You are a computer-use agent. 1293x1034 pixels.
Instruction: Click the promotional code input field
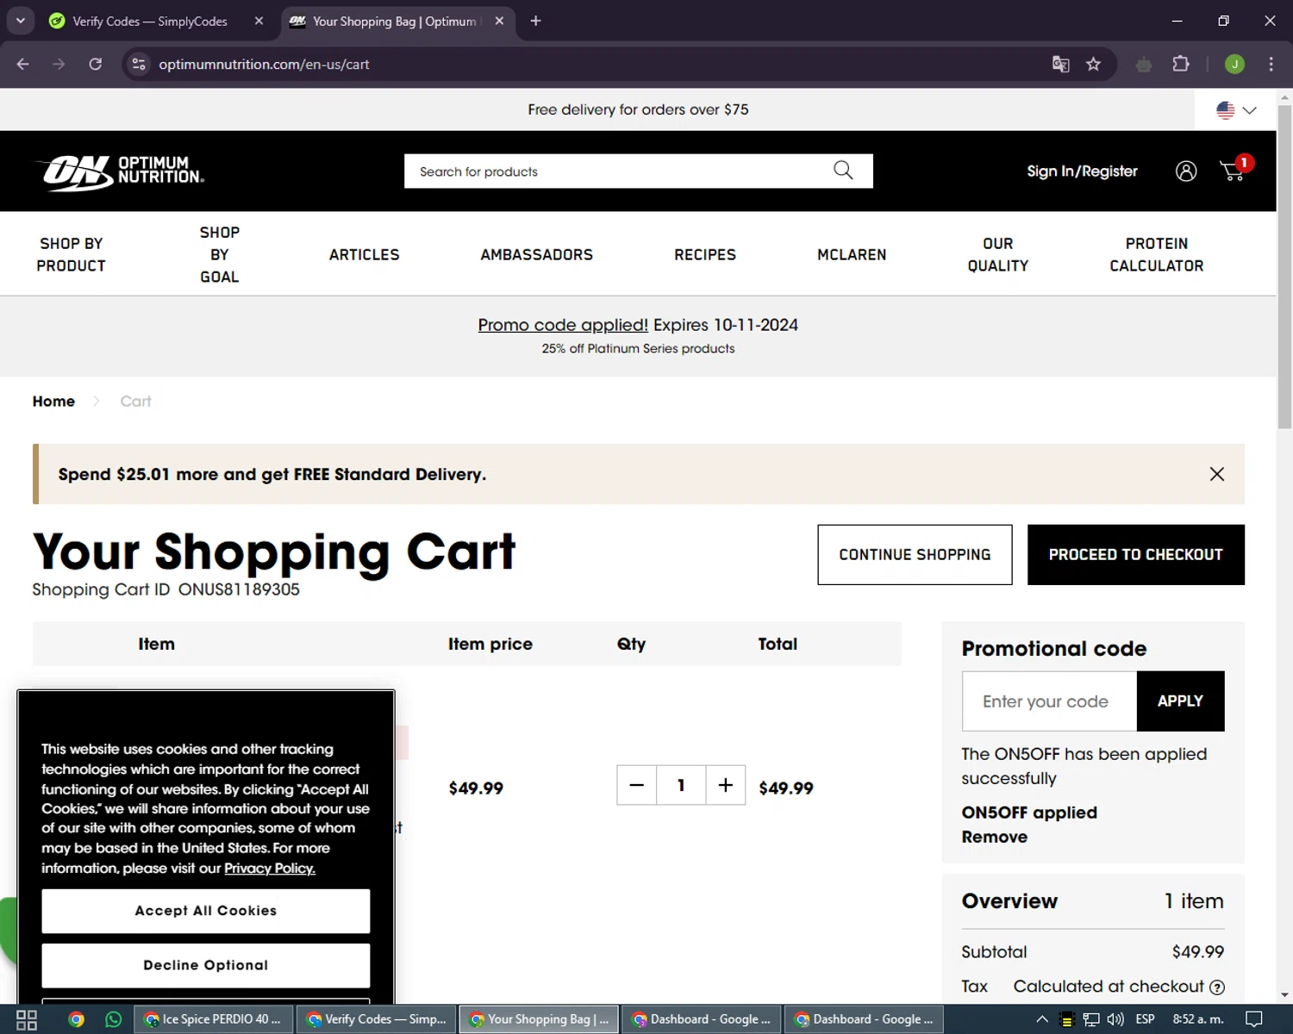click(1049, 701)
